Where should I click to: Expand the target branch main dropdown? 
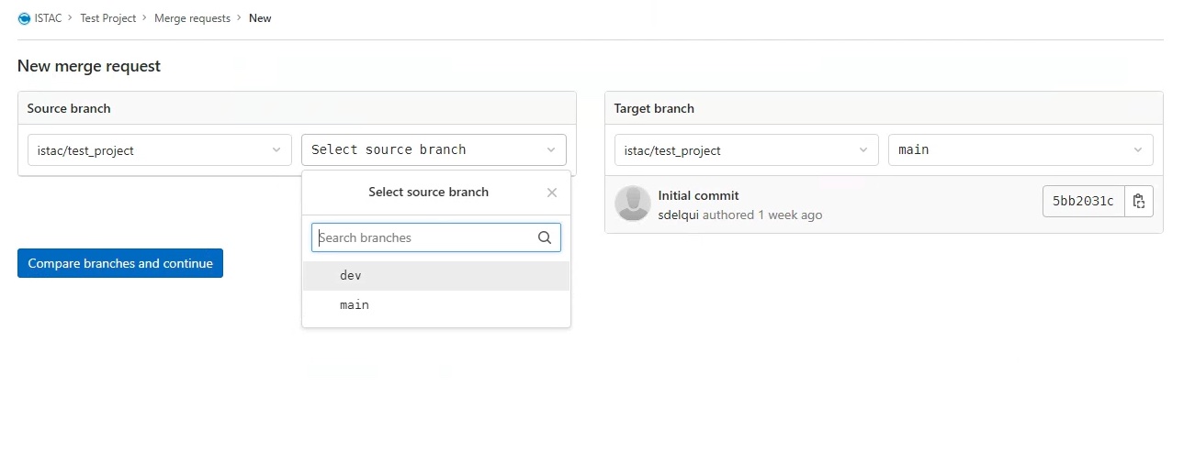click(x=1020, y=150)
